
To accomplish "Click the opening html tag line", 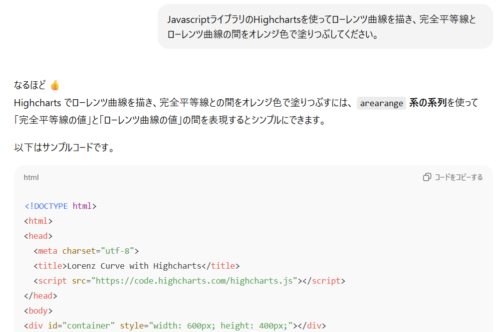I will click(x=38, y=221).
